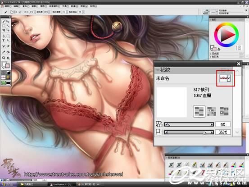
Task: Select the Rectangular Selection tool
Action: tap(4, 26)
